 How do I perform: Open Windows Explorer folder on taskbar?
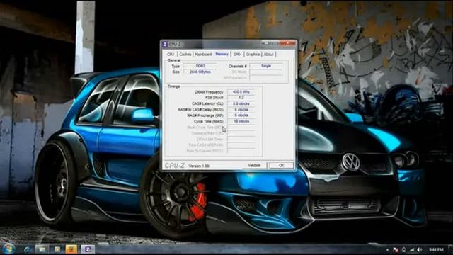42,249
